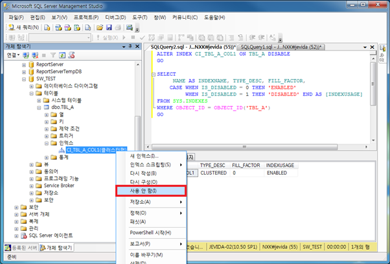Open the 디버그(D) menu
The width and height of the screenshot is (390, 264).
(x=115, y=17)
